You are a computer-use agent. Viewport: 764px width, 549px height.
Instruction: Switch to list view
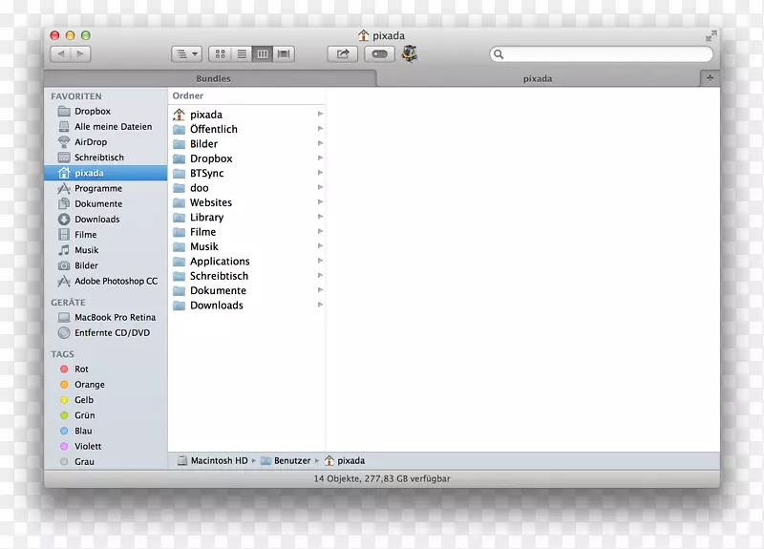[x=242, y=54]
